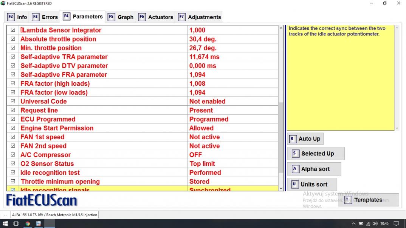Image resolution: width=406 pixels, height=228 pixels.
Task: Open the Templates button
Action: (369, 200)
